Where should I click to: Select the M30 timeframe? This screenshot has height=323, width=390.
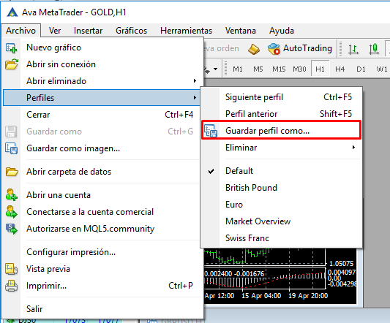point(299,69)
